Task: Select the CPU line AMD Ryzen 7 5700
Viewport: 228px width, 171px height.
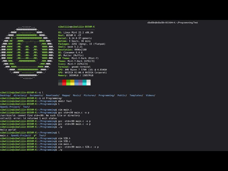Action: point(82,70)
